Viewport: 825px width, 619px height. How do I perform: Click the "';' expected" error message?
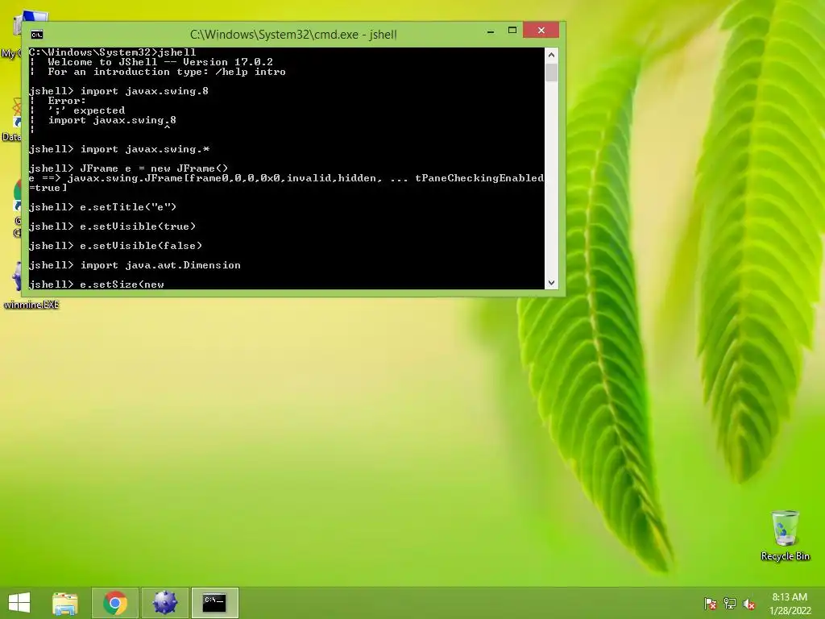click(x=86, y=110)
